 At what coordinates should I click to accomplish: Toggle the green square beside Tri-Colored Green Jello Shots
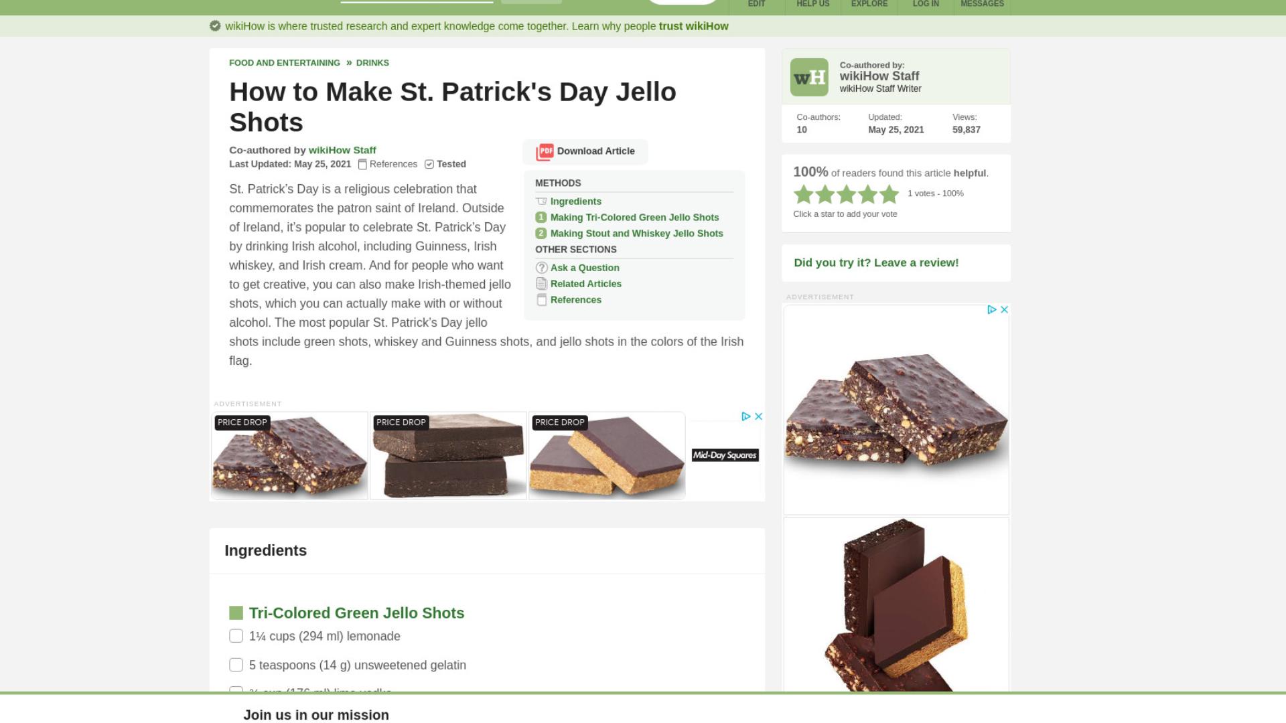236,613
